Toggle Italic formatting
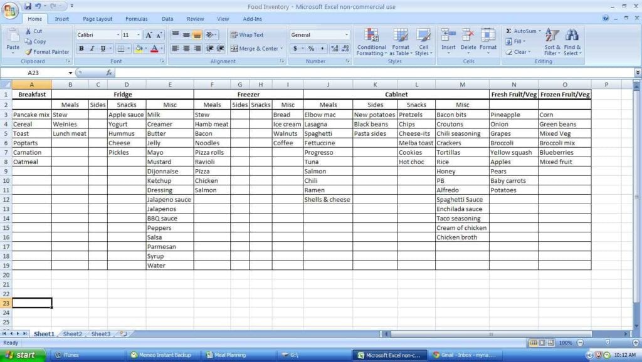The height and width of the screenshot is (362, 642). (91, 48)
